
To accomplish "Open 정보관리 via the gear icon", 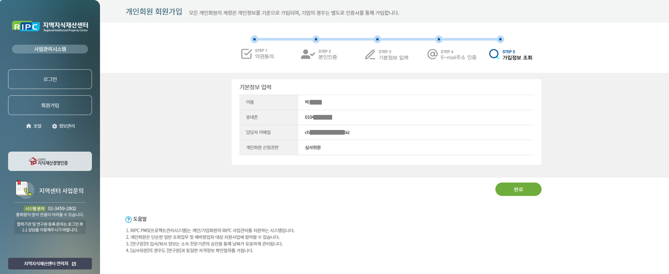I will point(55,126).
